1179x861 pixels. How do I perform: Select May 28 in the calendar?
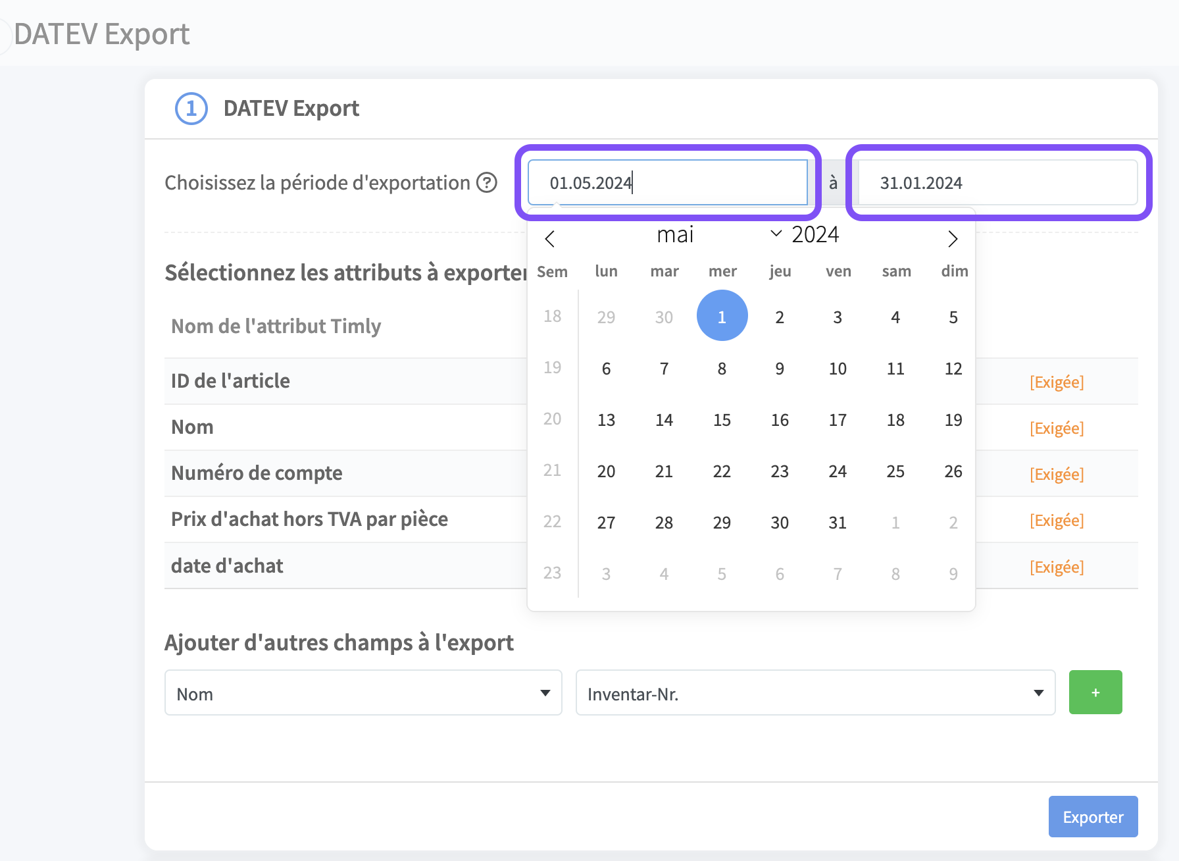(x=664, y=523)
